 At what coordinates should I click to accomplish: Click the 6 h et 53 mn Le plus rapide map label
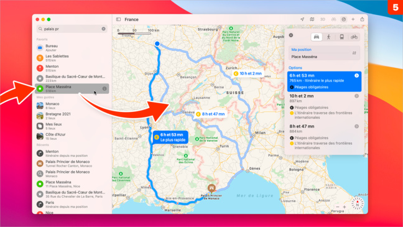[x=170, y=137]
